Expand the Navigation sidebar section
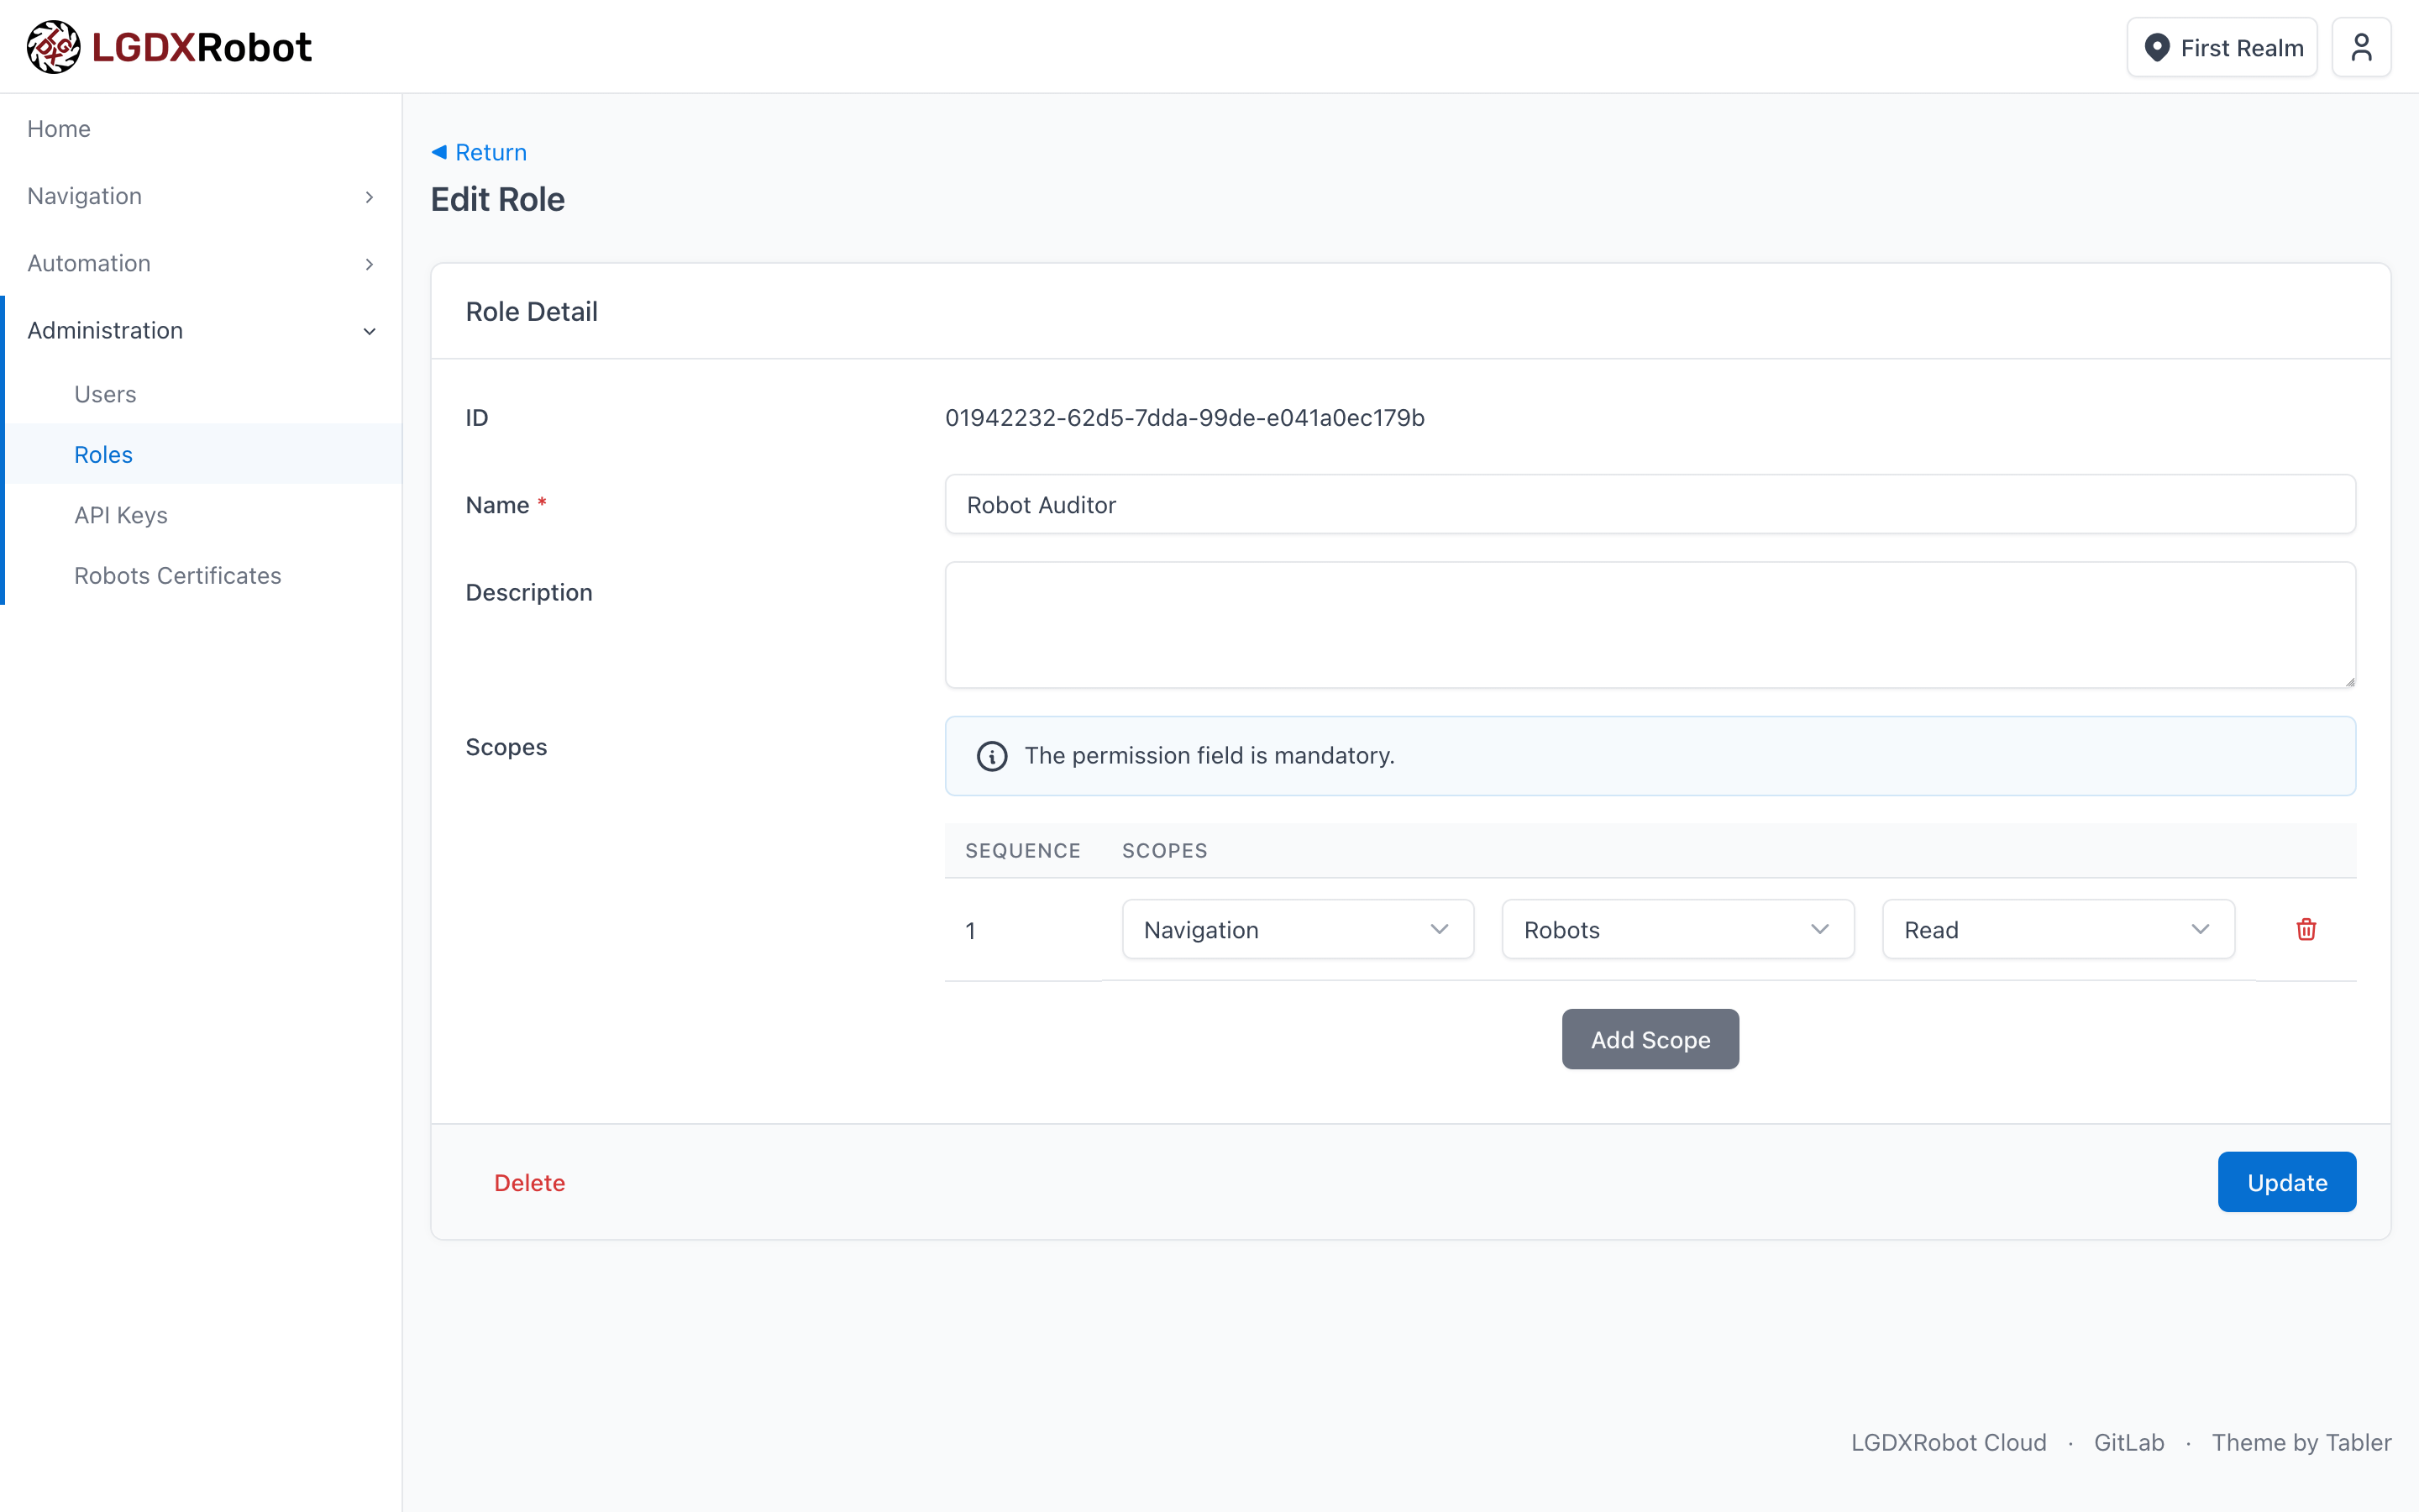 200,196
